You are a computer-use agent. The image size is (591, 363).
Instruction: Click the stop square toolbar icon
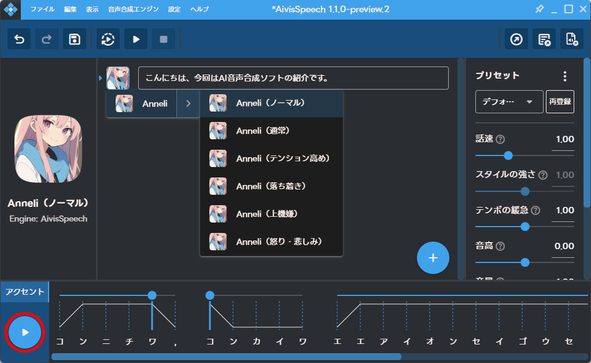pos(164,39)
